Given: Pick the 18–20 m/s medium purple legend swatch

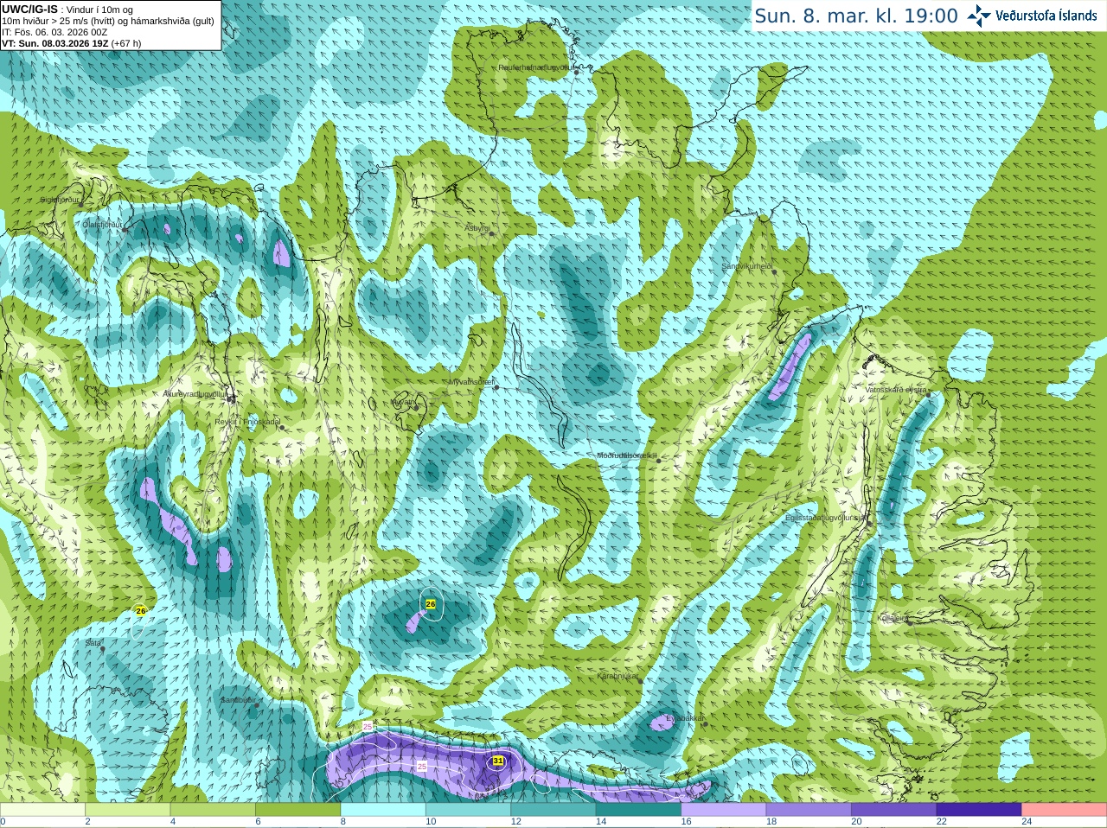Looking at the screenshot, I should click(x=809, y=810).
